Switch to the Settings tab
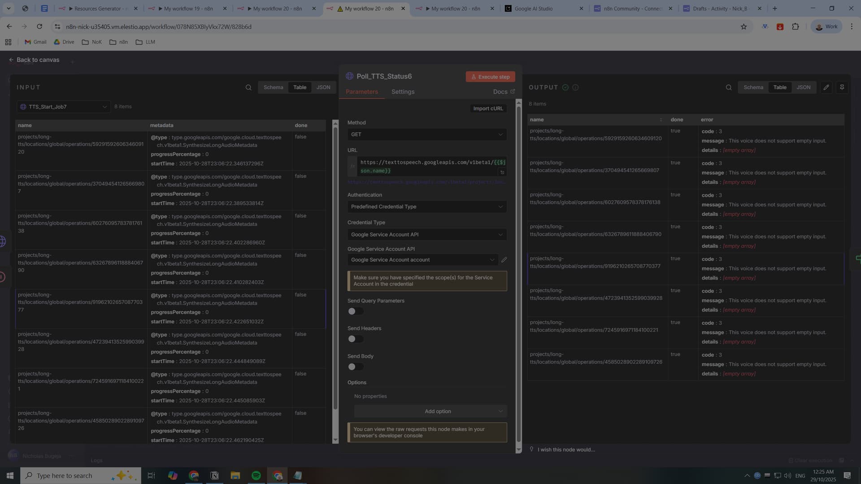861x484 pixels. click(403, 91)
